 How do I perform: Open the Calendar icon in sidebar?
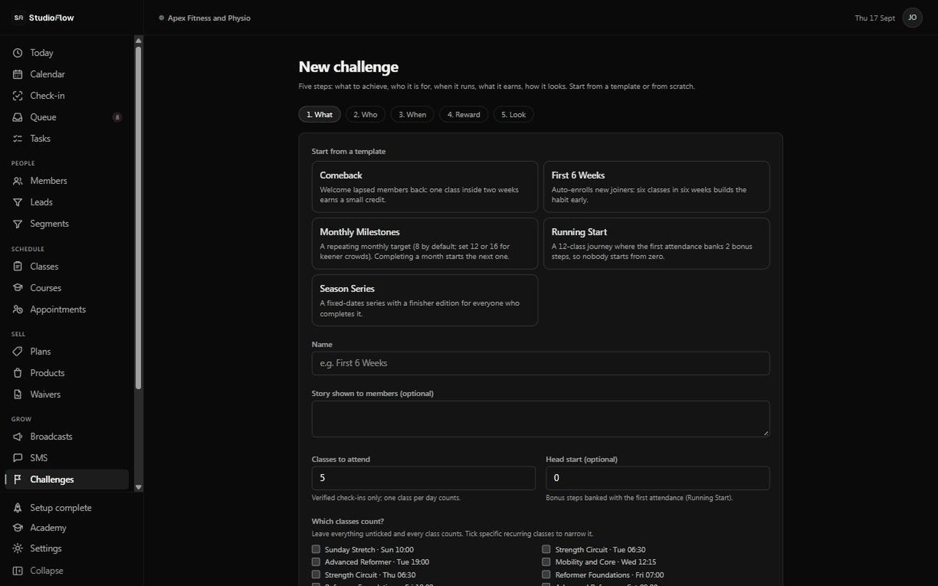point(18,74)
